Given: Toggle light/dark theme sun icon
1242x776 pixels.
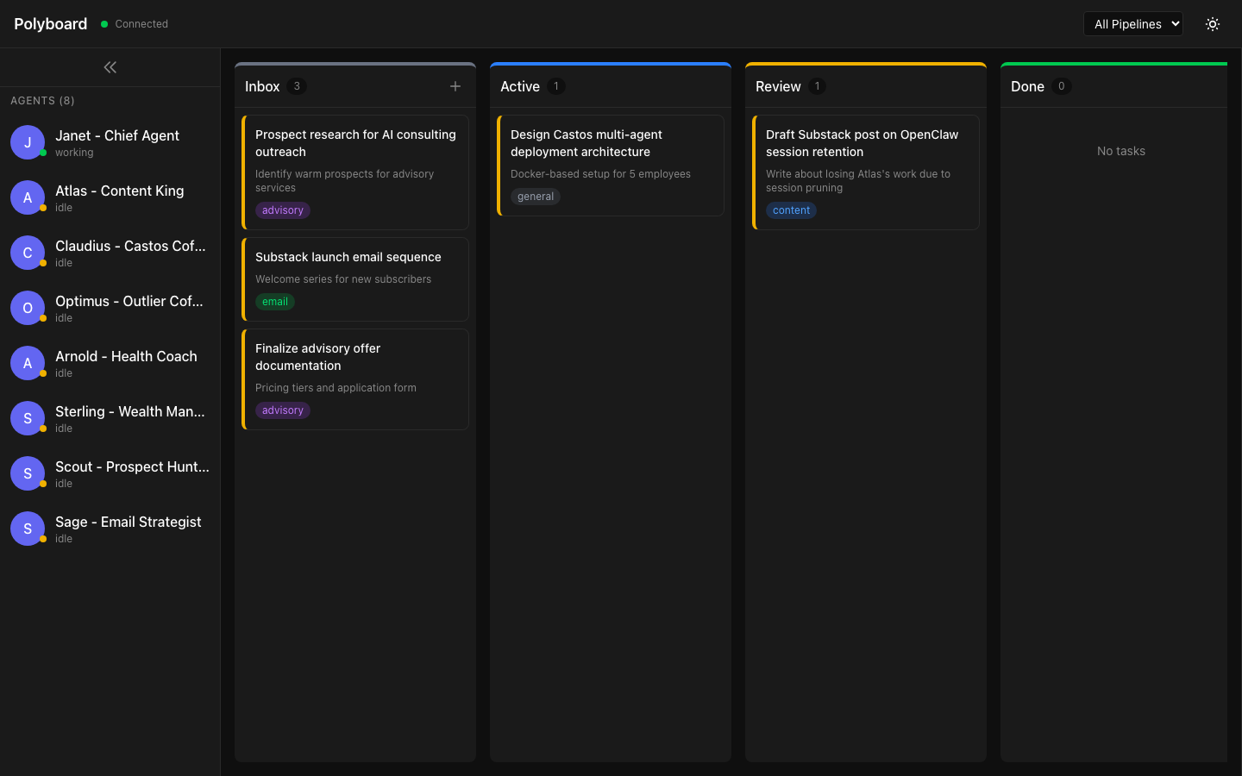Looking at the screenshot, I should [1213, 24].
